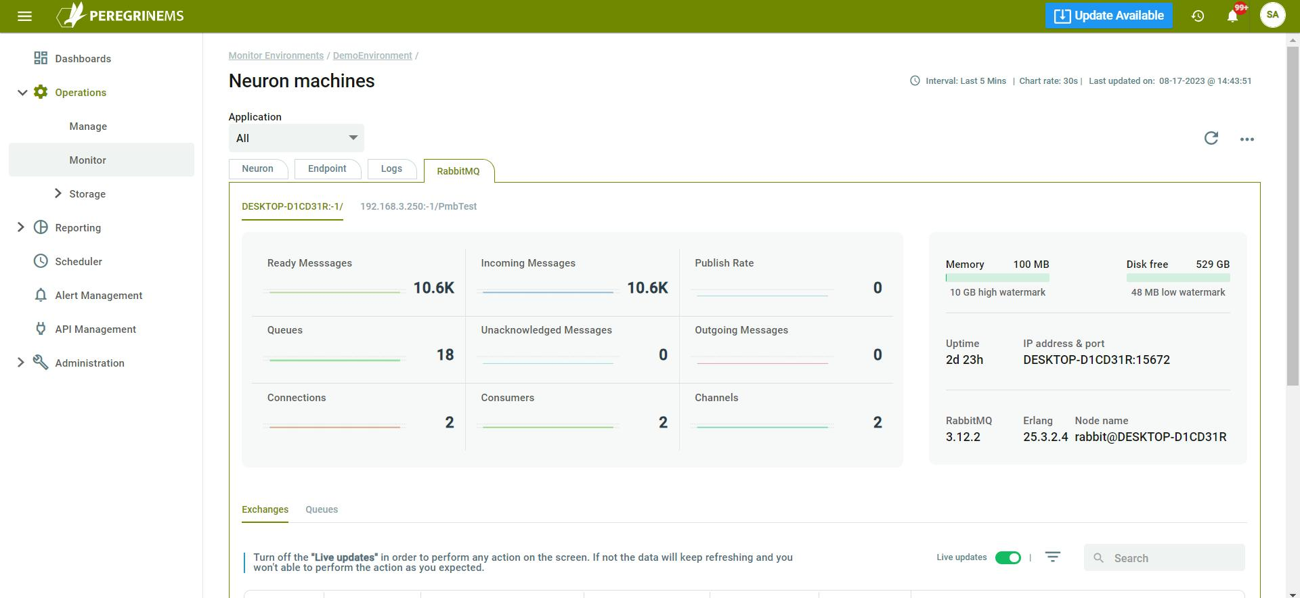Click the RabbitMQ version 3.12.2
The height and width of the screenshot is (598, 1300).
(x=963, y=437)
